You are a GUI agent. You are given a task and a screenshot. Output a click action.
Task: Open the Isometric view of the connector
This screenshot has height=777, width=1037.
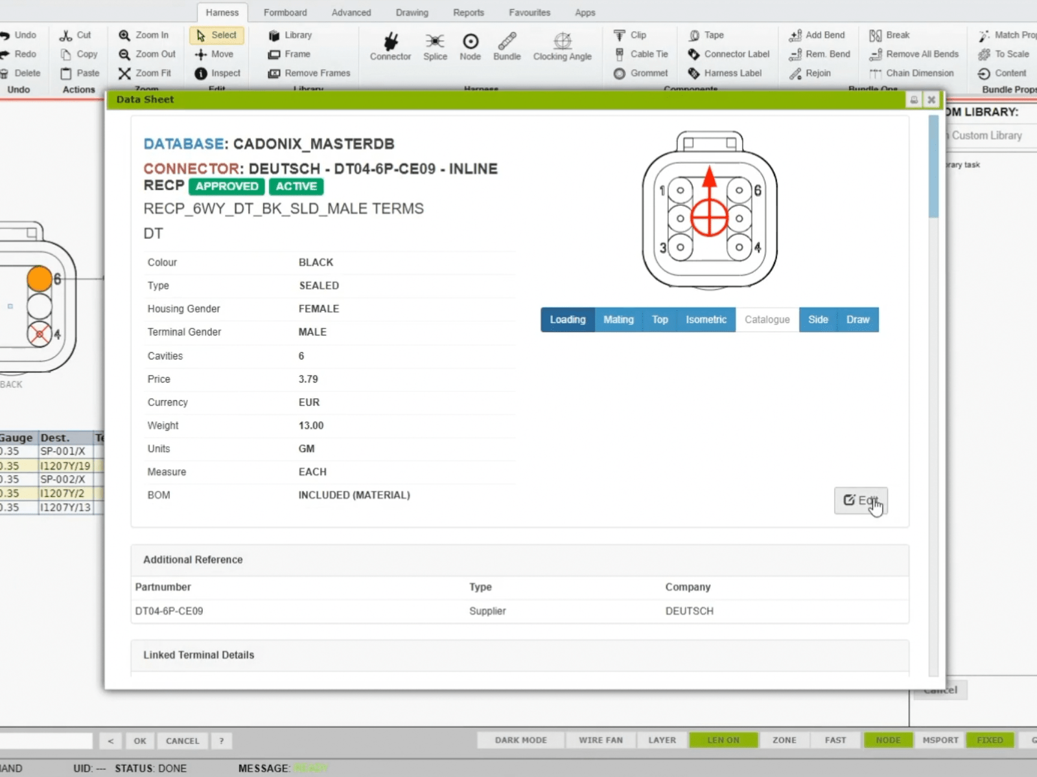pos(706,319)
